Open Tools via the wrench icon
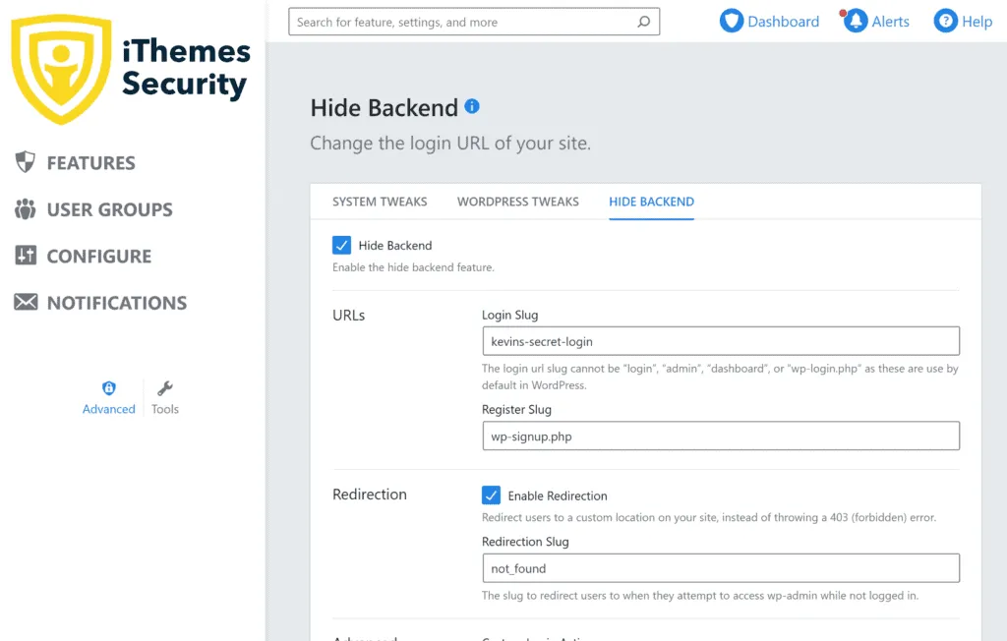The width and height of the screenshot is (1007, 641). pyautogui.click(x=164, y=388)
